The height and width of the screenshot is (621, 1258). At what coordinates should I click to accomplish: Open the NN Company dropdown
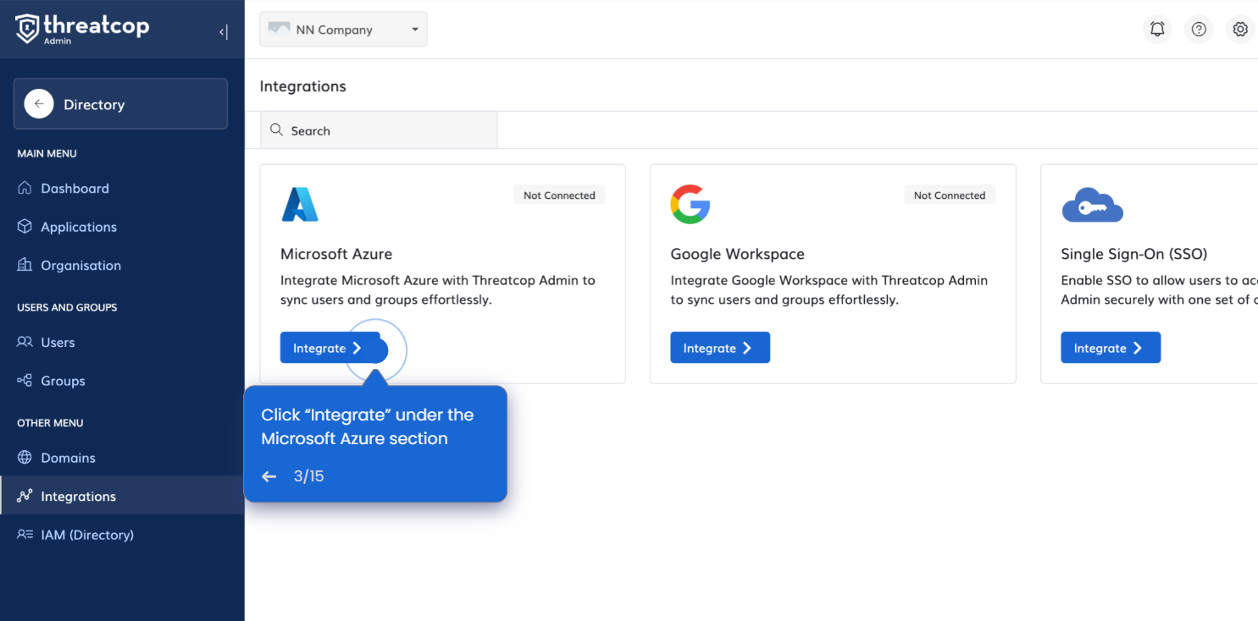click(x=343, y=30)
